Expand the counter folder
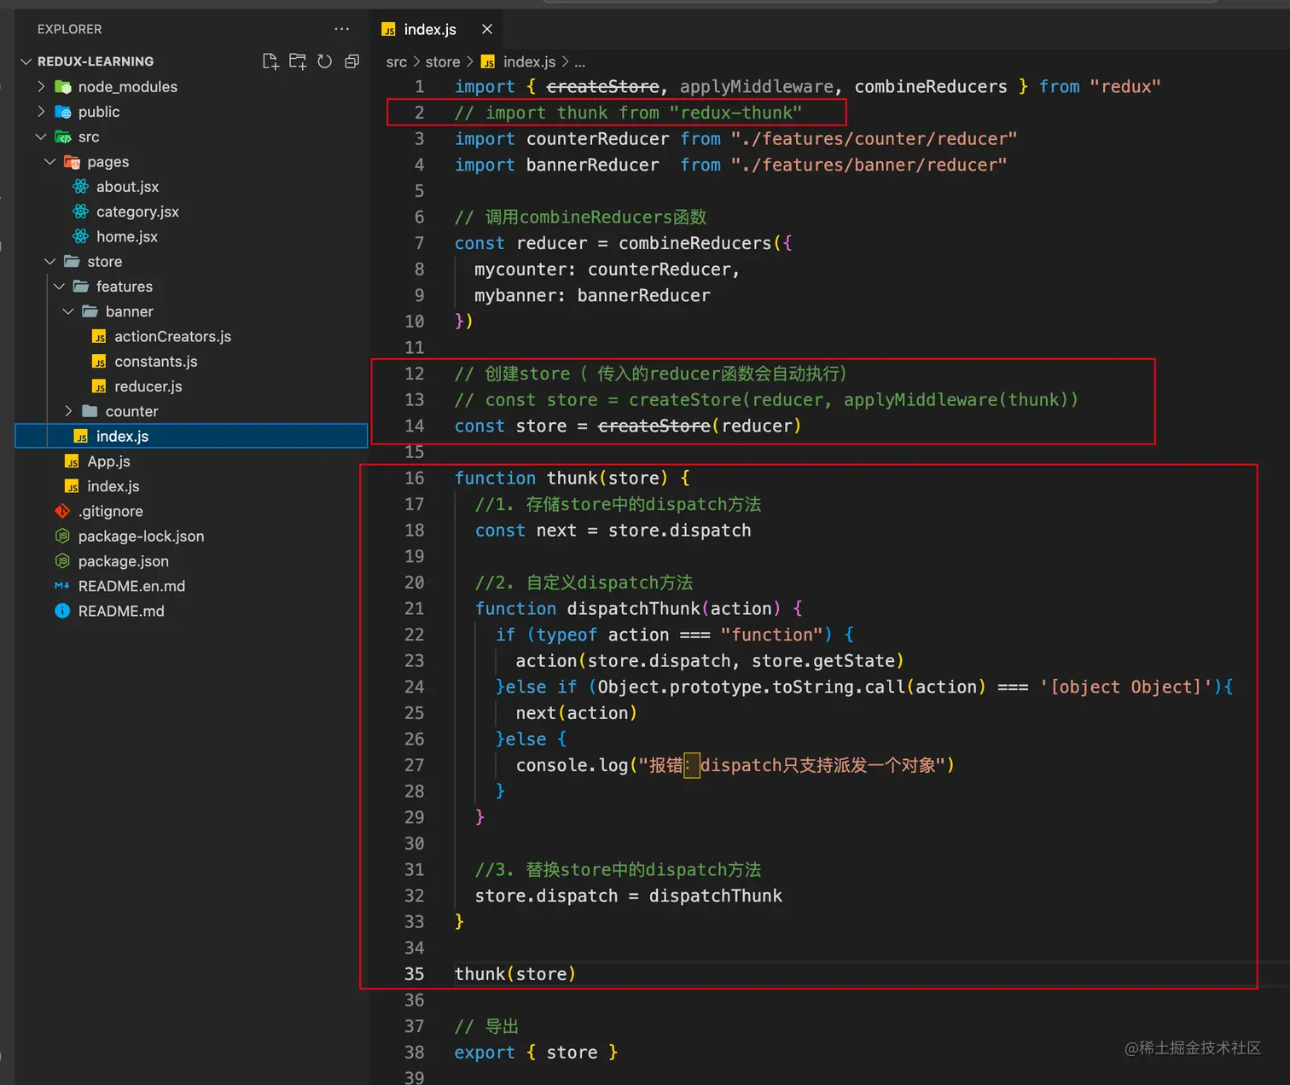This screenshot has width=1290, height=1085. click(x=68, y=411)
